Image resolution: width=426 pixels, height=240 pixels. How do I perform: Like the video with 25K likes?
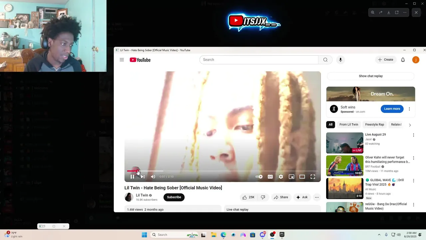coord(248,197)
